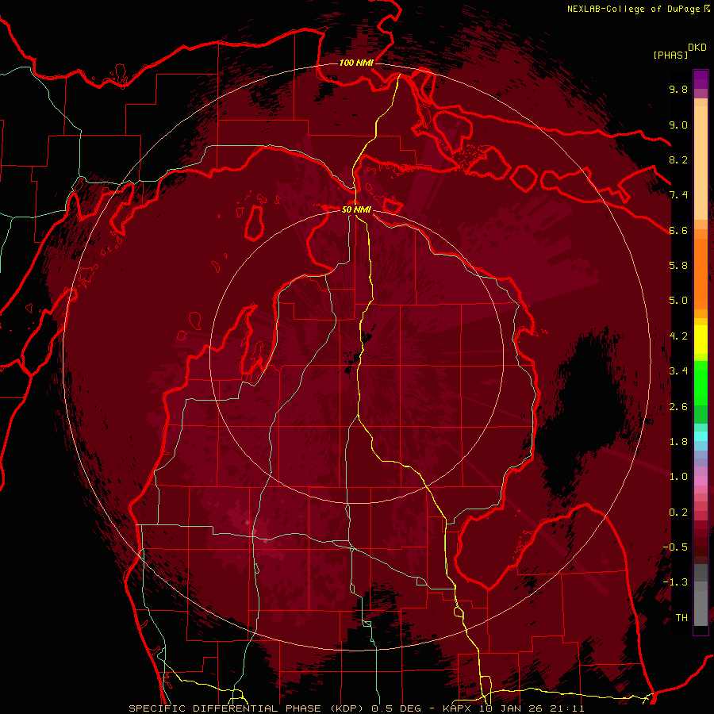714x714 pixels.
Task: Select the cyan band of the color bar
Action: (701, 436)
